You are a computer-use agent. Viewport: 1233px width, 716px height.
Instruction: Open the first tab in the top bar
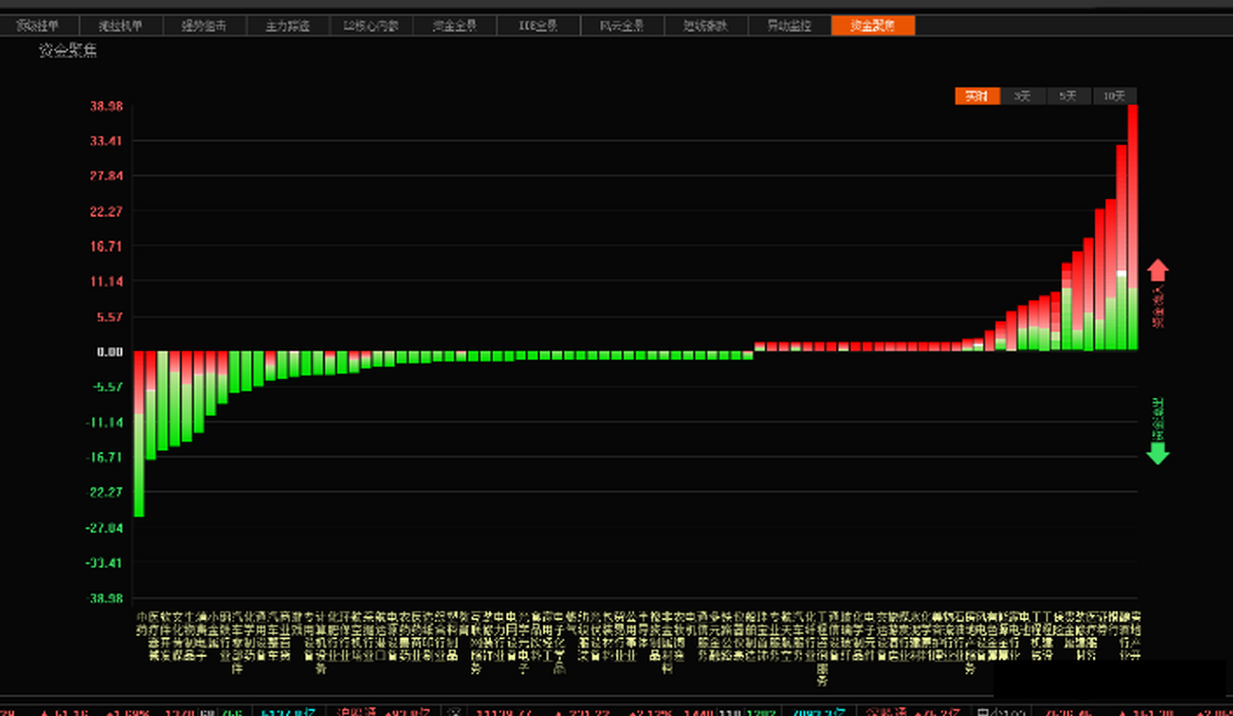pyautogui.click(x=37, y=26)
